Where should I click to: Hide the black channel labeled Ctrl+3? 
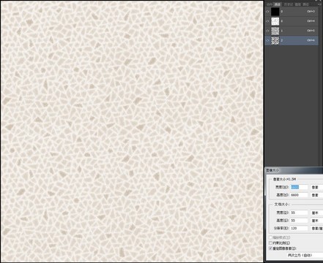click(267, 12)
